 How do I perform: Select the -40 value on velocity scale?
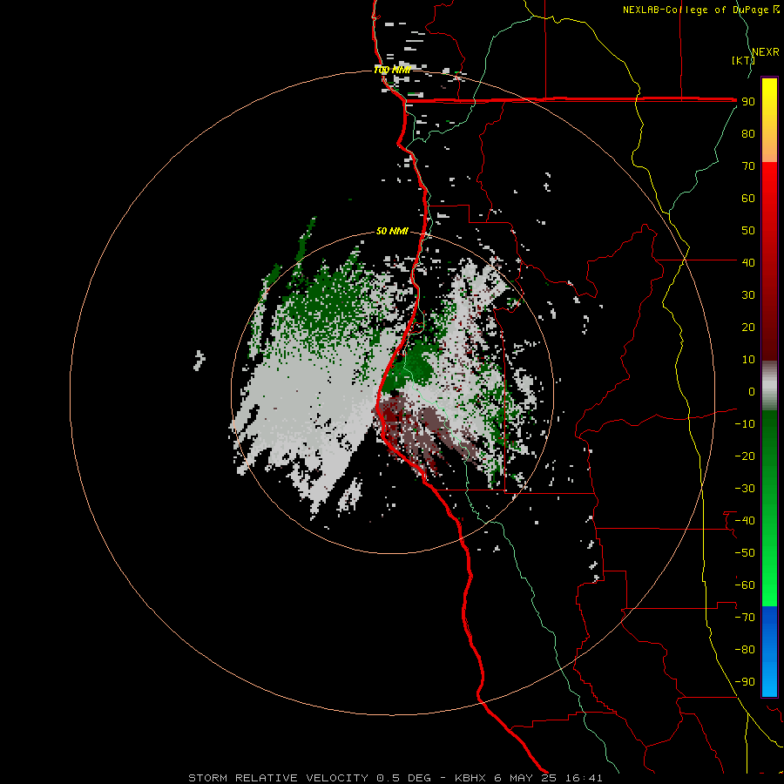pyautogui.click(x=745, y=521)
